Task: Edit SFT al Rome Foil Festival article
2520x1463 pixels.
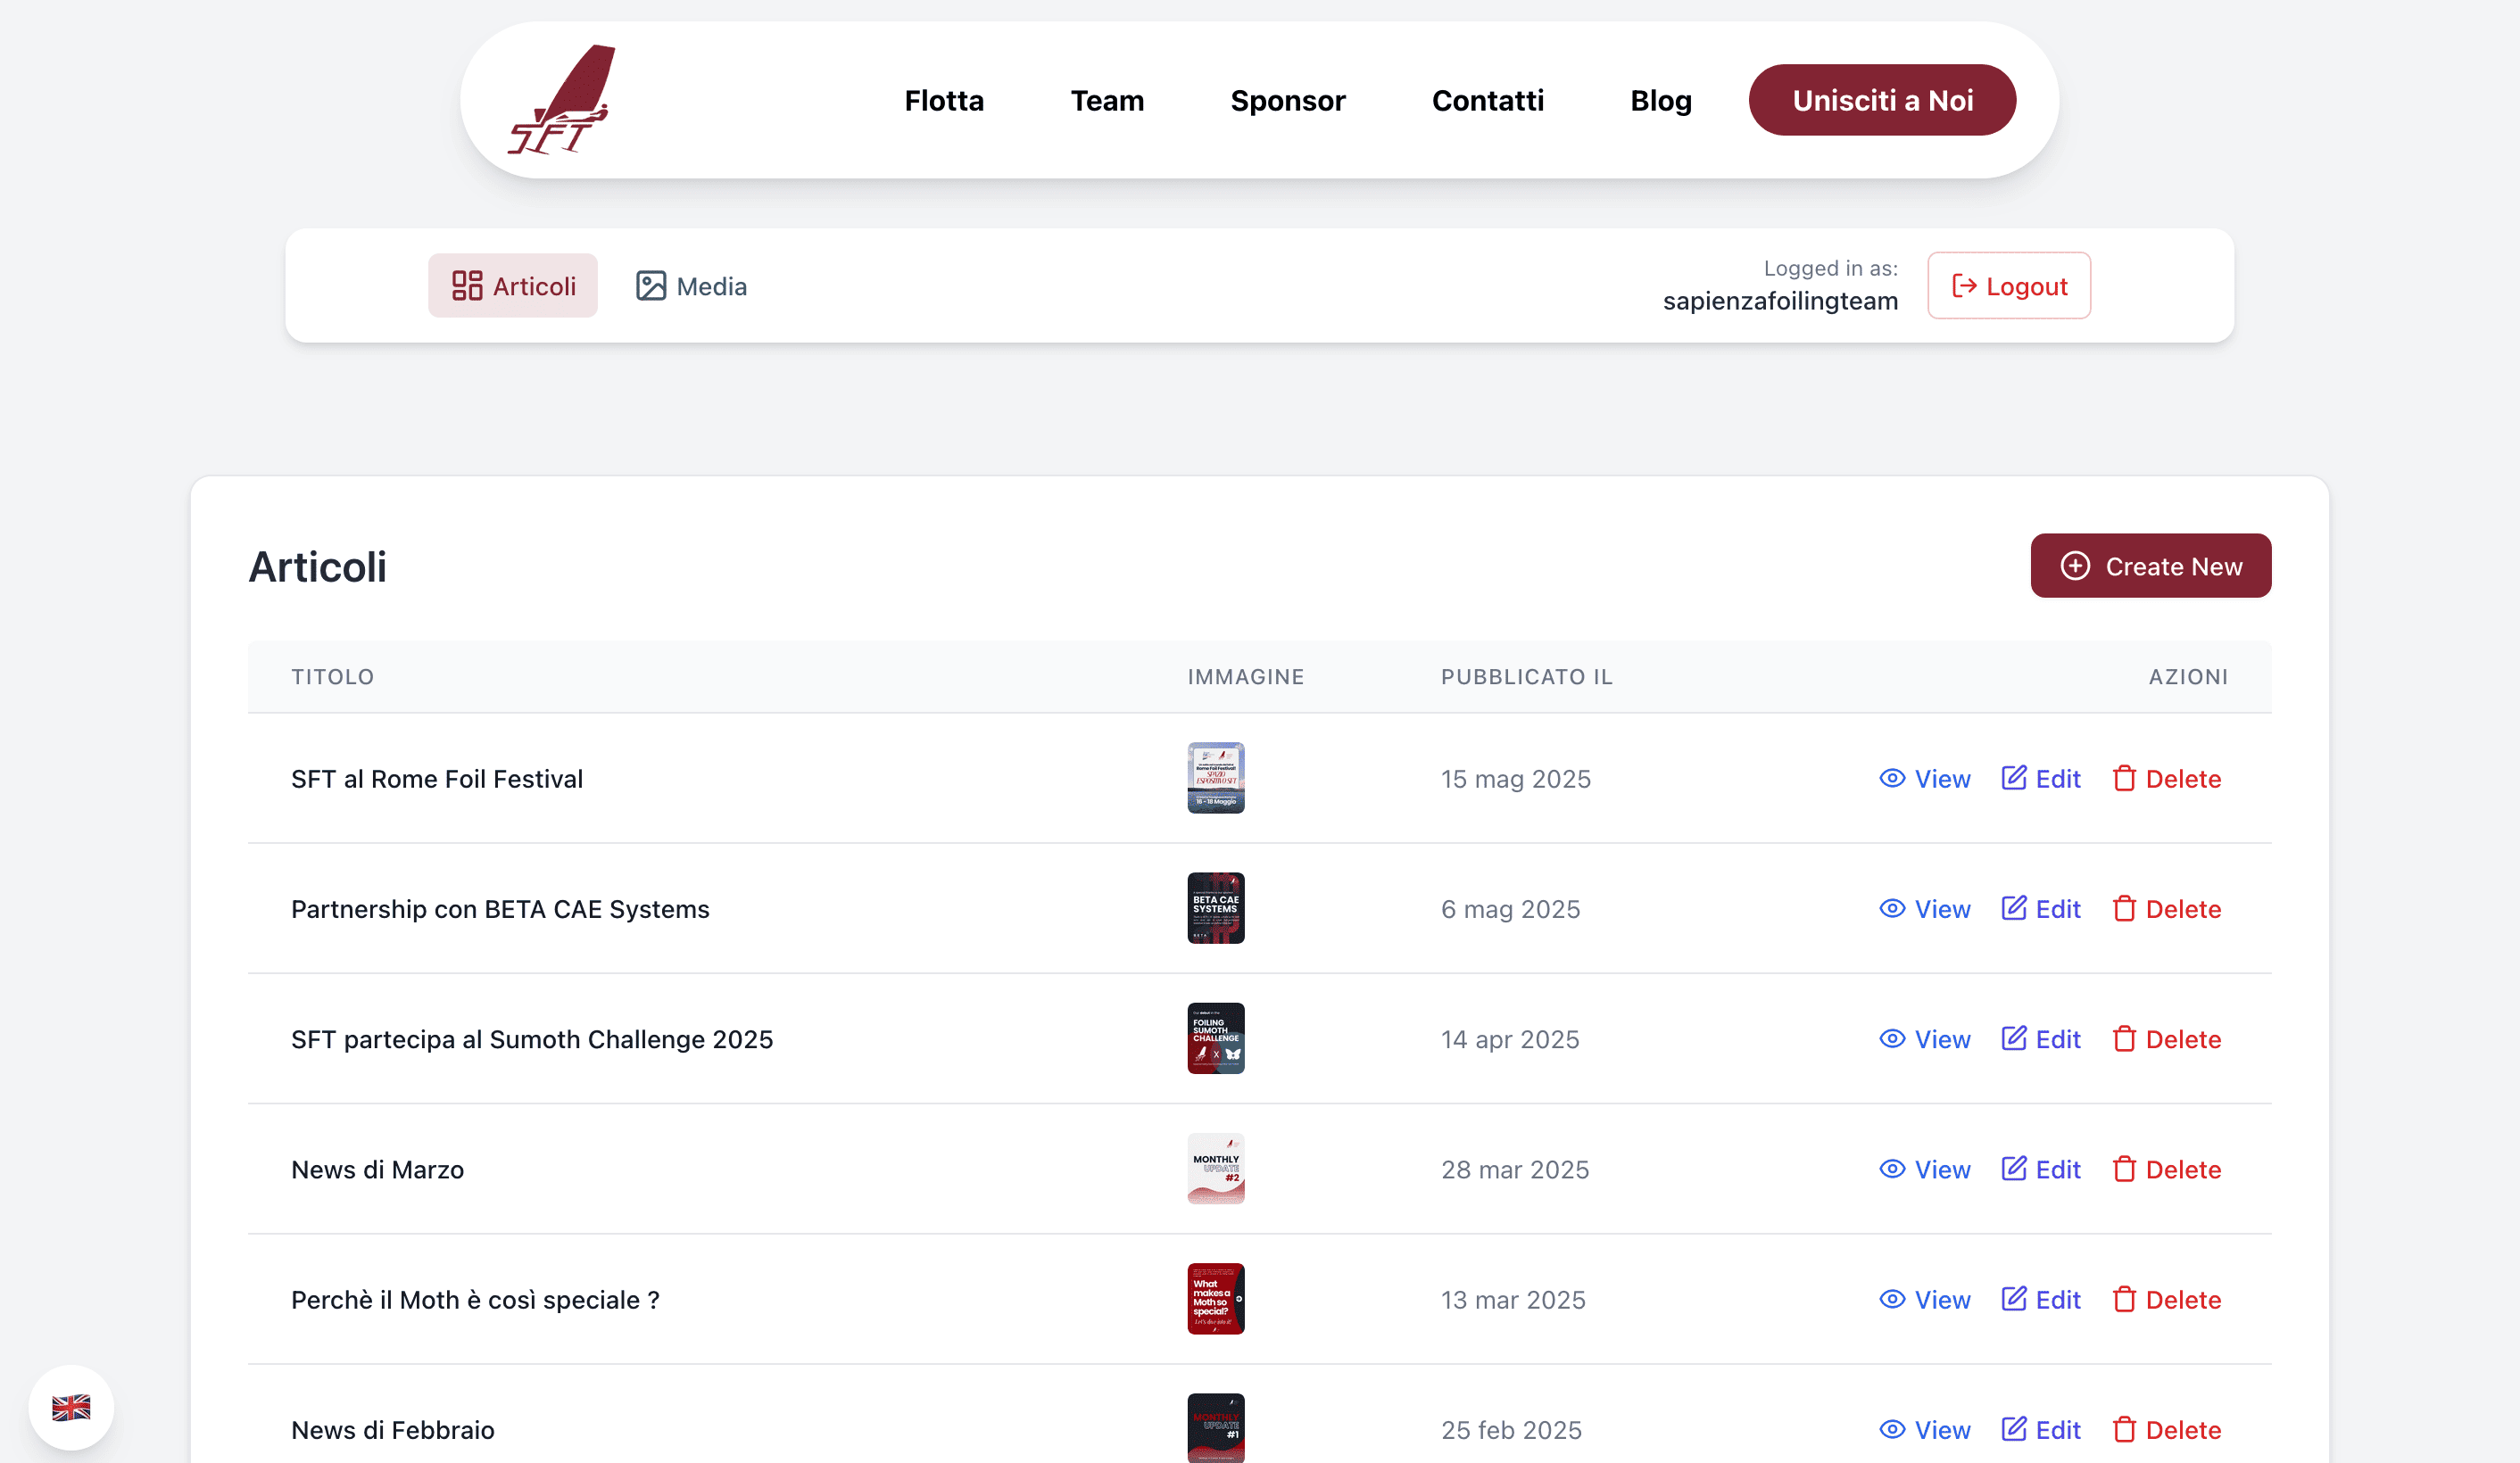Action: 2041,778
